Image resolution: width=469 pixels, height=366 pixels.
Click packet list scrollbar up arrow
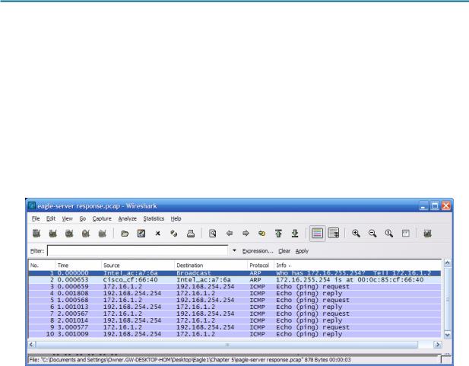[x=448, y=263]
